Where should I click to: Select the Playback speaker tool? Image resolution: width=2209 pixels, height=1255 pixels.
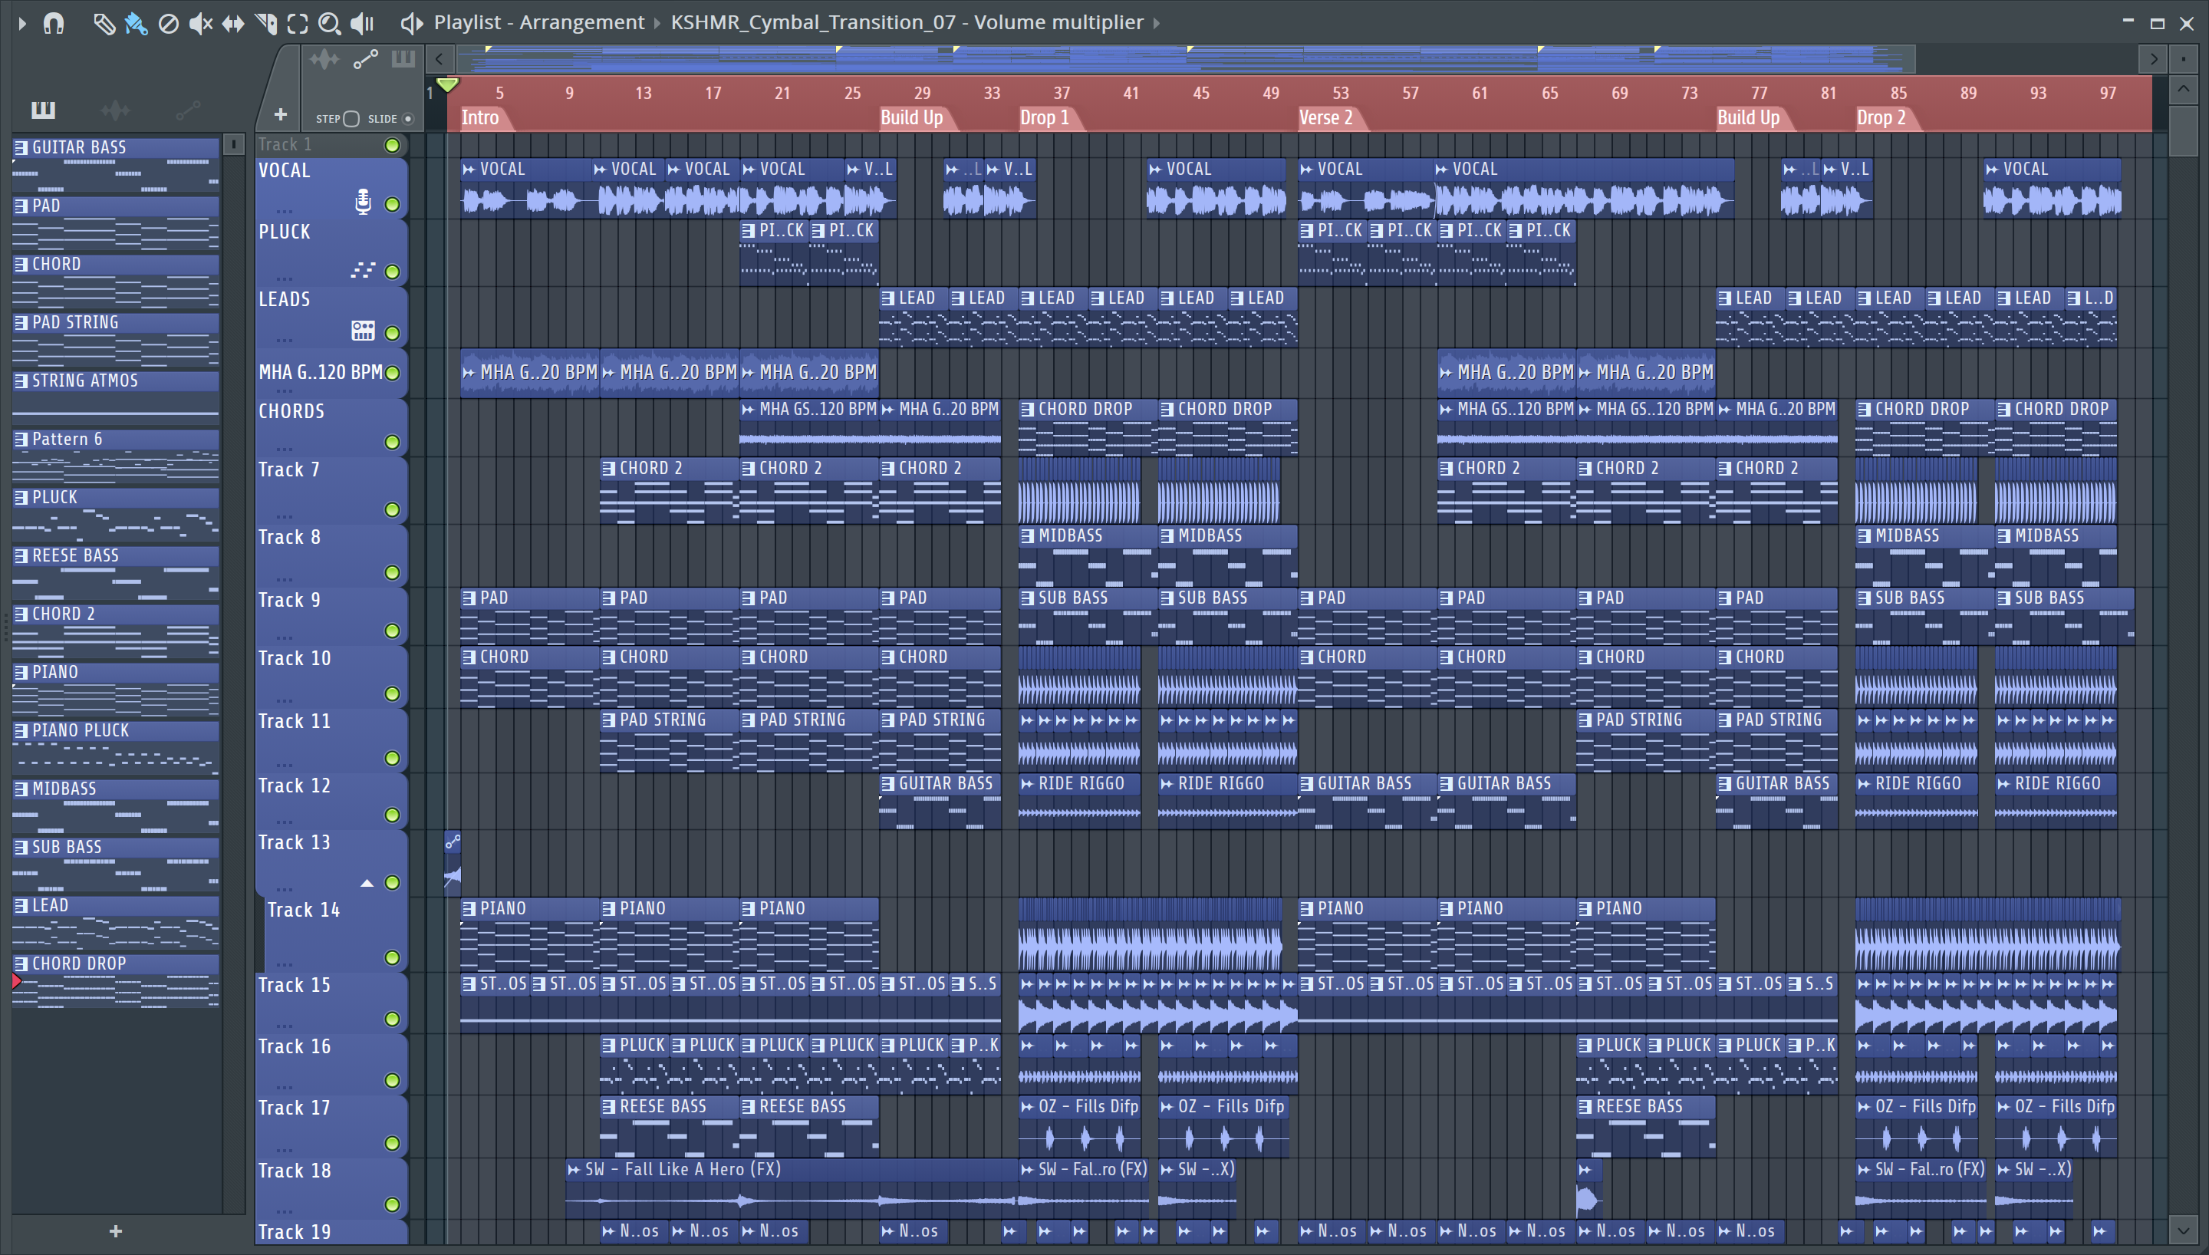tap(363, 23)
